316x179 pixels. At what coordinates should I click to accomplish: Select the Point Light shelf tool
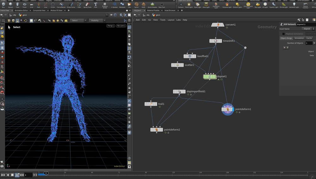pos(189,5)
